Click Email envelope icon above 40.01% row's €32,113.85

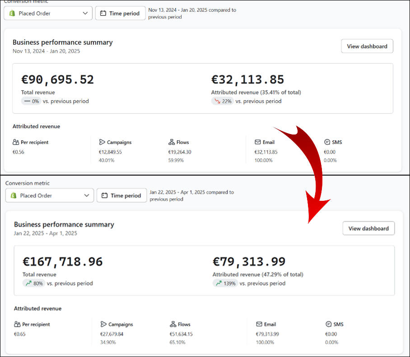tap(258, 142)
